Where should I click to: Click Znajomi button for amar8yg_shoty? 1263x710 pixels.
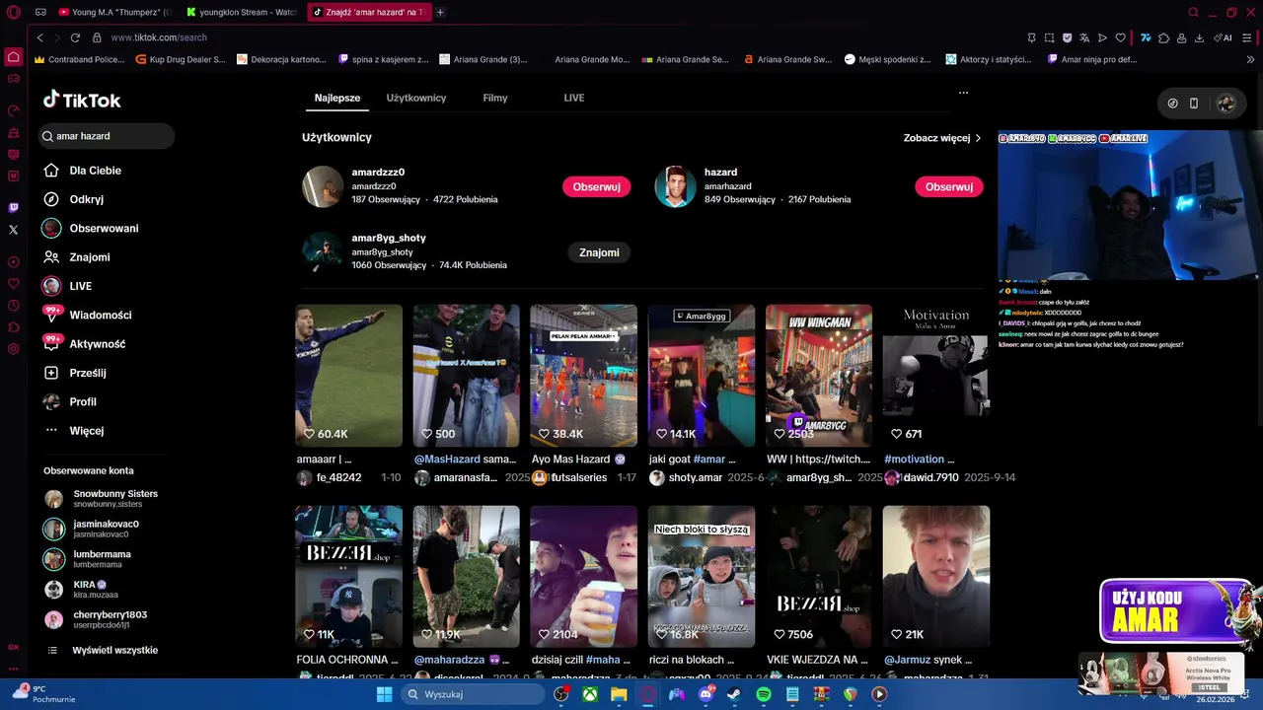coord(599,252)
